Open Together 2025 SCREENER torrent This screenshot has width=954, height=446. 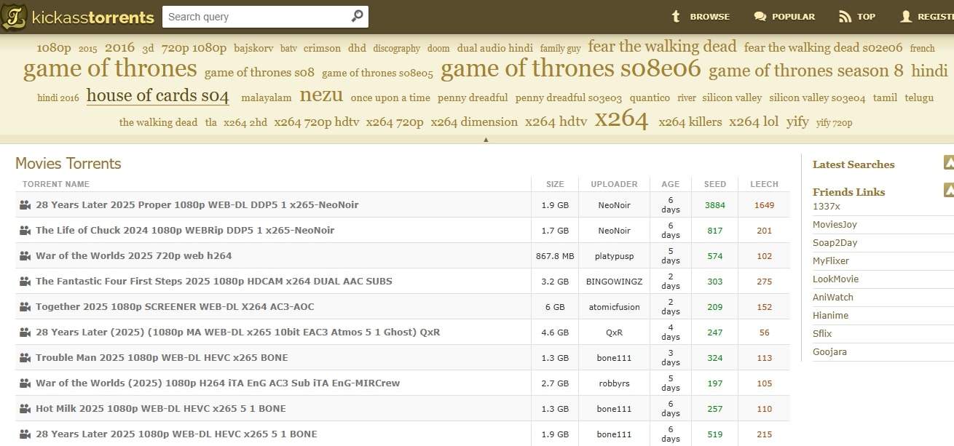(175, 307)
